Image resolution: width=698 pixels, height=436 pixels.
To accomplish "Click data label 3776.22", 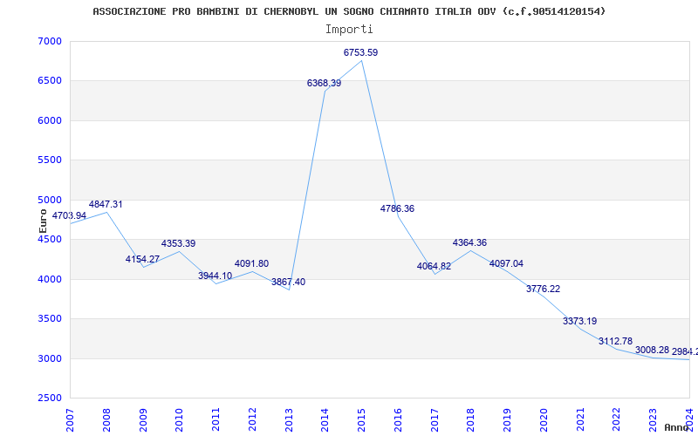I will pyautogui.click(x=543, y=290).
